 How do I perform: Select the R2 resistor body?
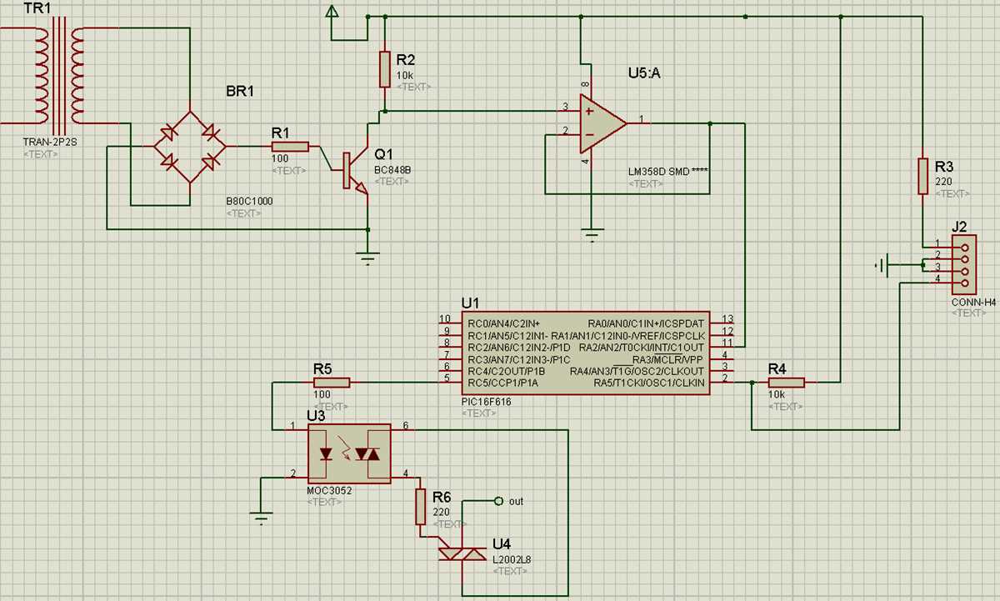384,69
